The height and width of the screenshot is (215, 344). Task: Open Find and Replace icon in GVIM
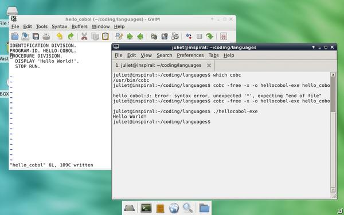pyautogui.click(x=119, y=36)
